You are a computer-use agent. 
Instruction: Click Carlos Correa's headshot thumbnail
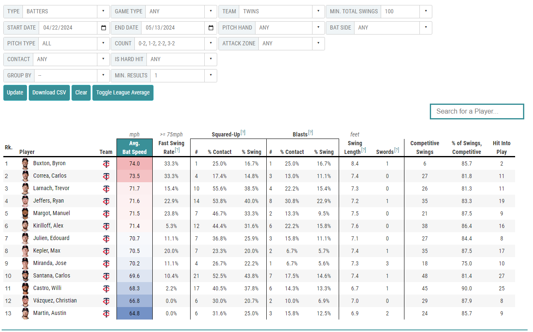tap(26, 176)
